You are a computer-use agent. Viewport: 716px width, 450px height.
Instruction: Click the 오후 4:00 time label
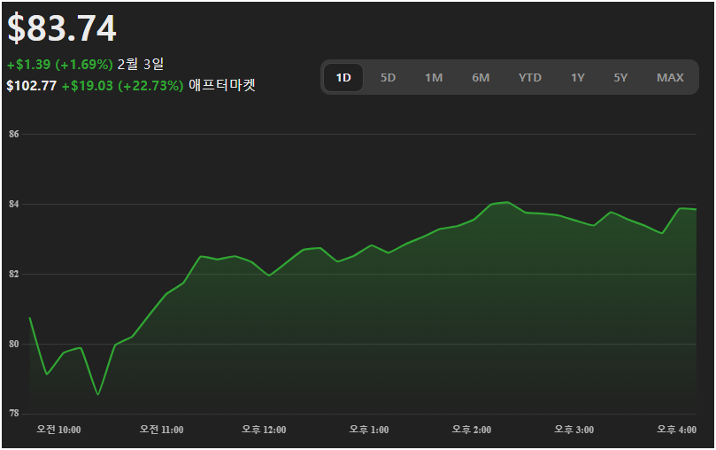click(x=677, y=430)
